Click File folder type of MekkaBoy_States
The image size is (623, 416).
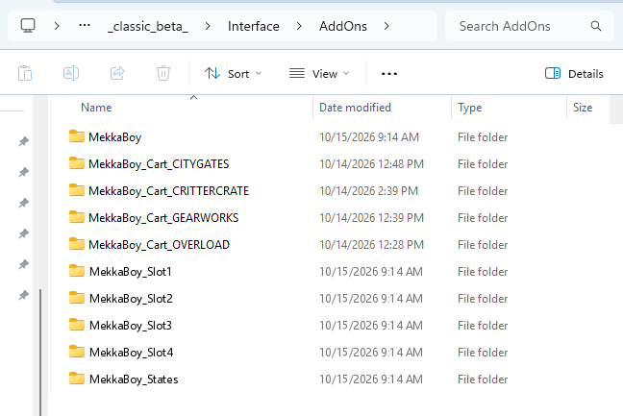483,379
